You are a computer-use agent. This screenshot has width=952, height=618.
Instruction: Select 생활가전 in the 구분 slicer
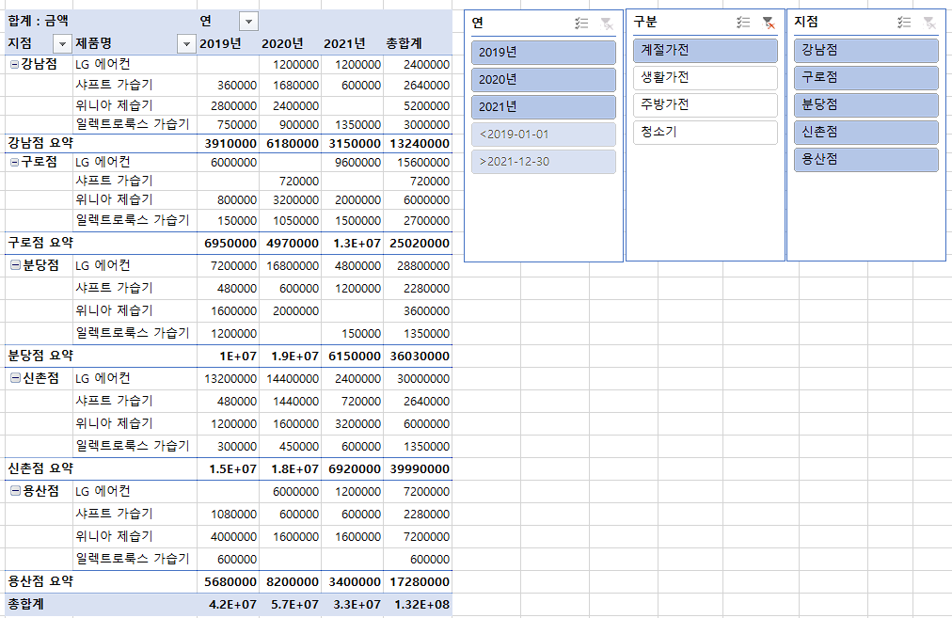(705, 78)
